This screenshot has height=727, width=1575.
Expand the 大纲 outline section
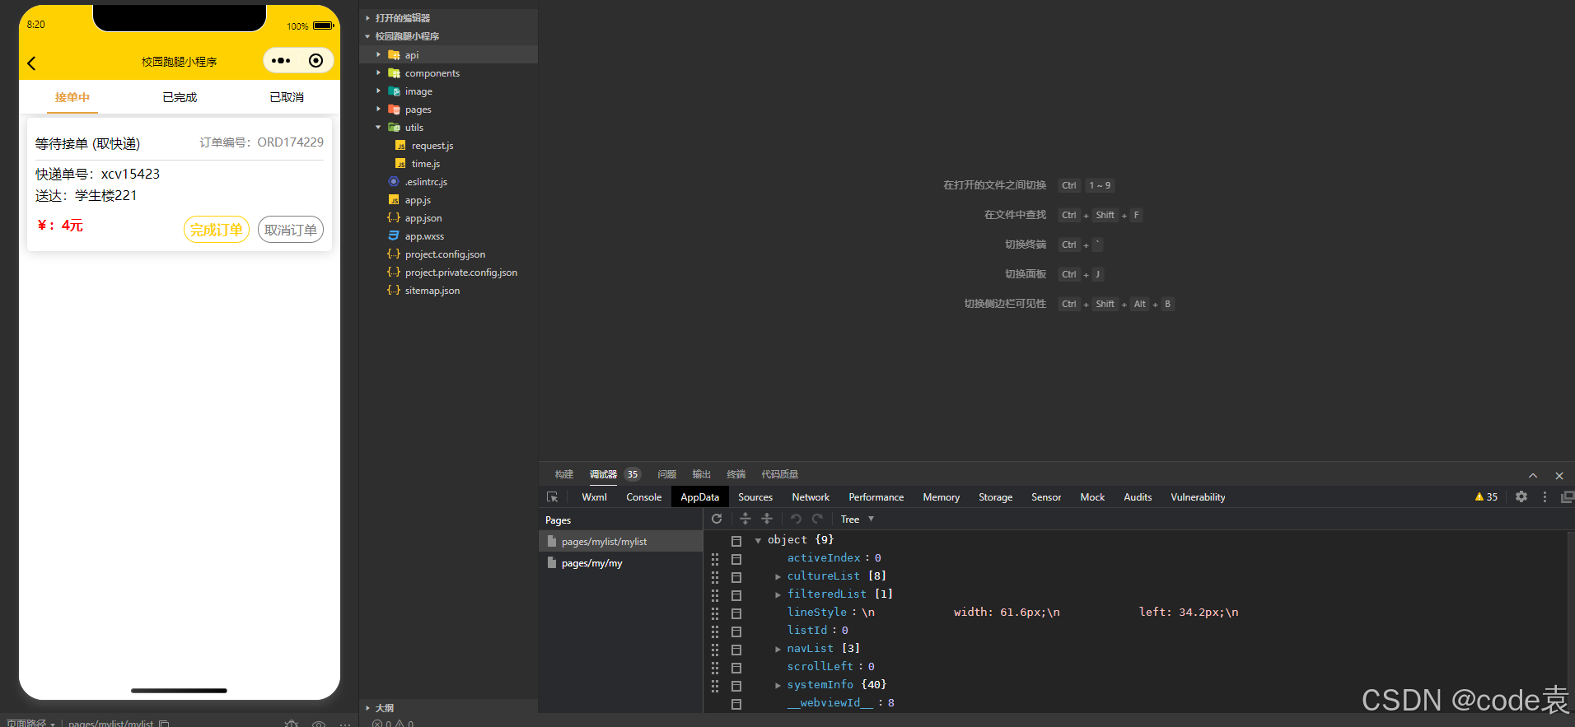368,708
